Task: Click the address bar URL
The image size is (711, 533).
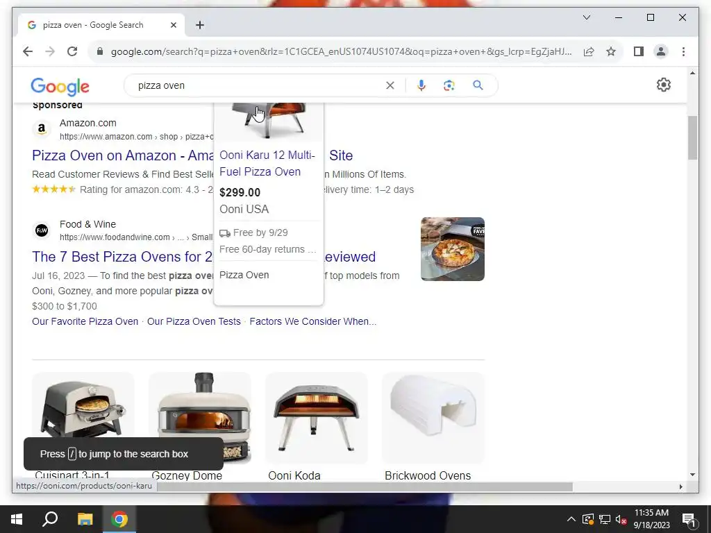Action: pyautogui.click(x=341, y=51)
